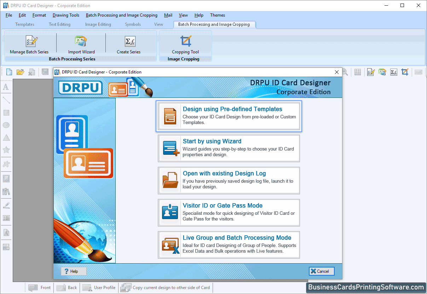427x294 pixels.
Task: Open the Themes menu
Action: (x=218, y=15)
